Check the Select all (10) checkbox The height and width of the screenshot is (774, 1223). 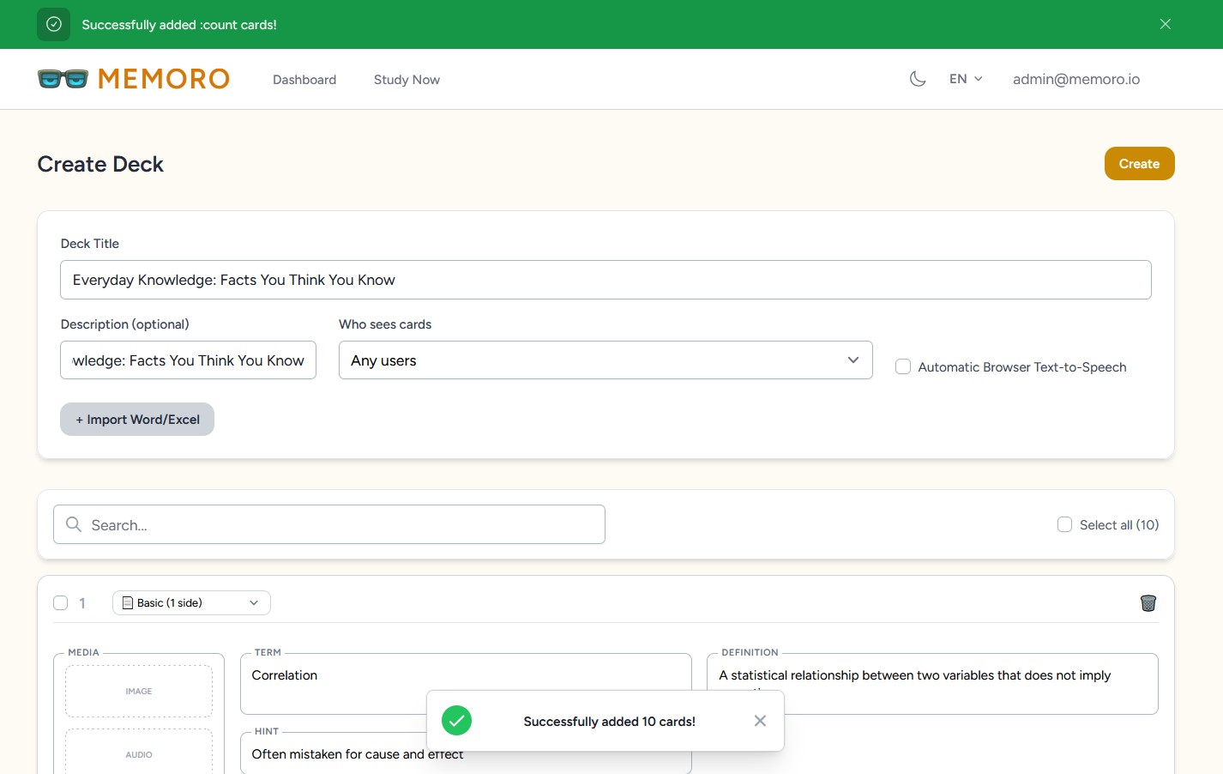tap(1064, 524)
